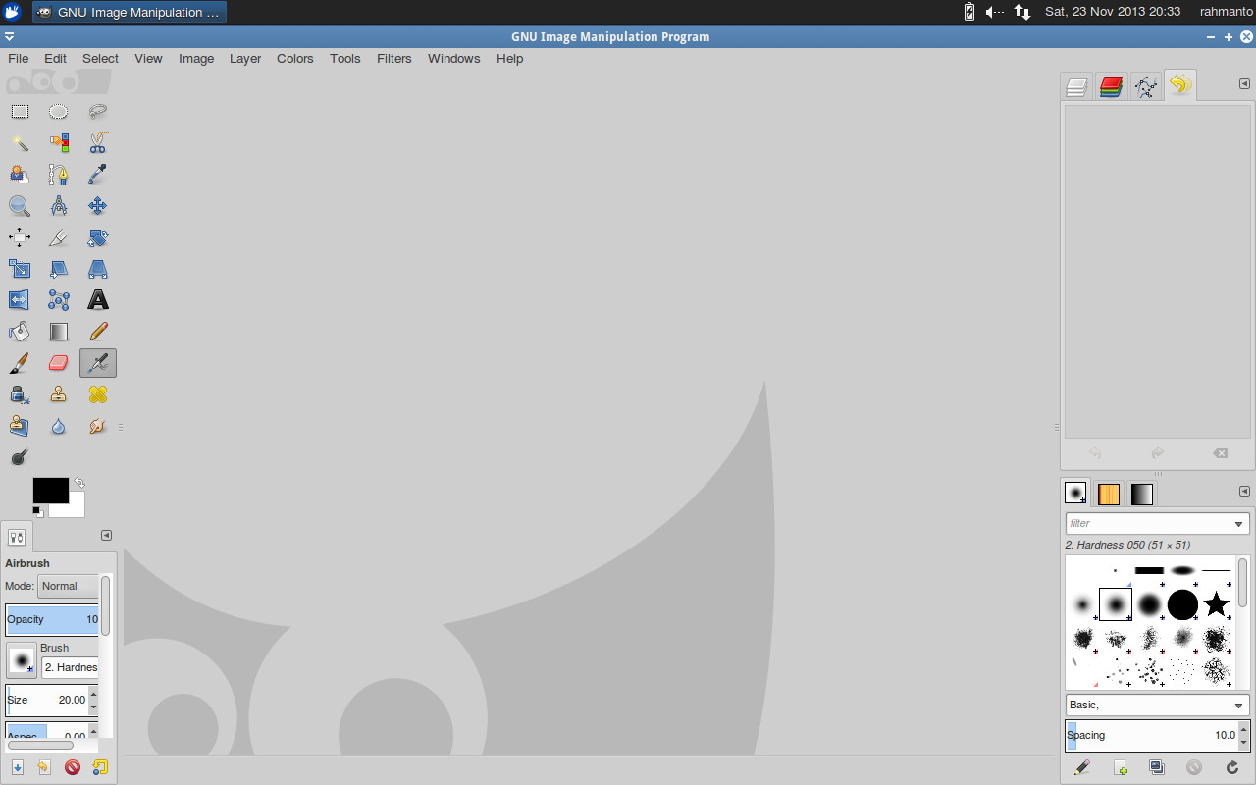Select the Dodge/Burn tool

(20, 457)
